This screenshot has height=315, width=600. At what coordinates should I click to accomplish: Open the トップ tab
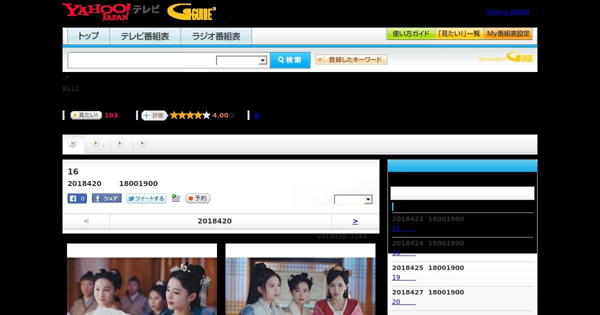(88, 36)
